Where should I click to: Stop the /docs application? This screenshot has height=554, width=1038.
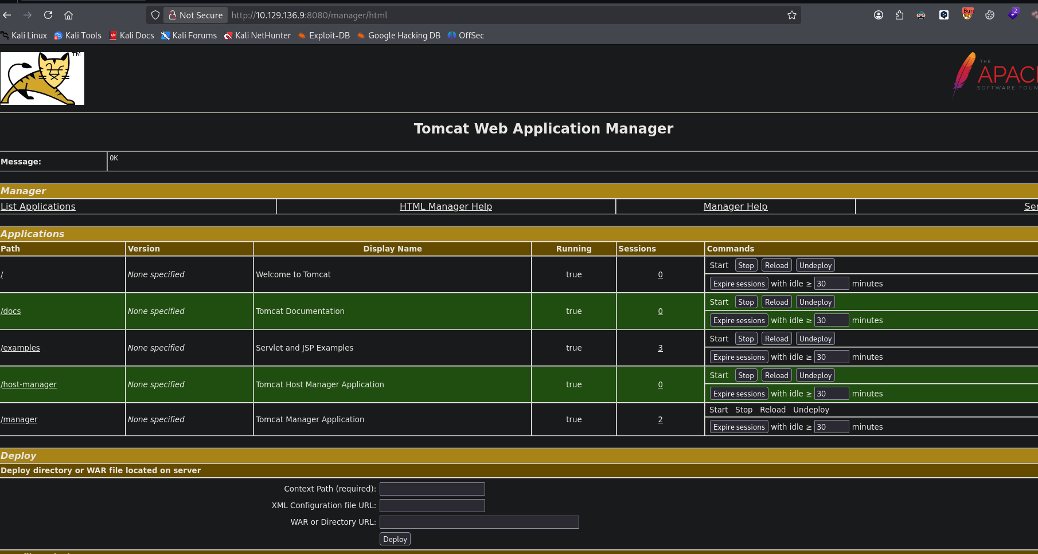tap(746, 302)
